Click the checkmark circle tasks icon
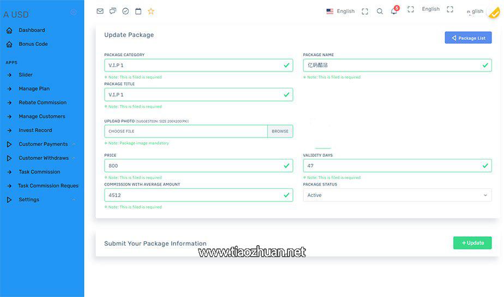 click(125, 11)
